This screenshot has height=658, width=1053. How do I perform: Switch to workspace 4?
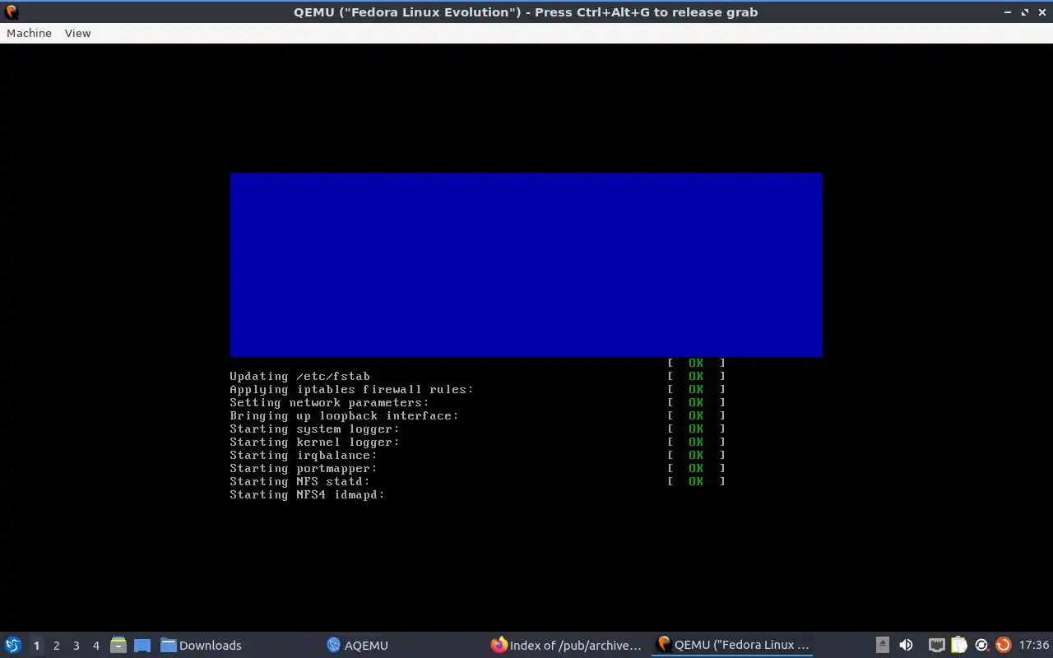tap(95, 646)
